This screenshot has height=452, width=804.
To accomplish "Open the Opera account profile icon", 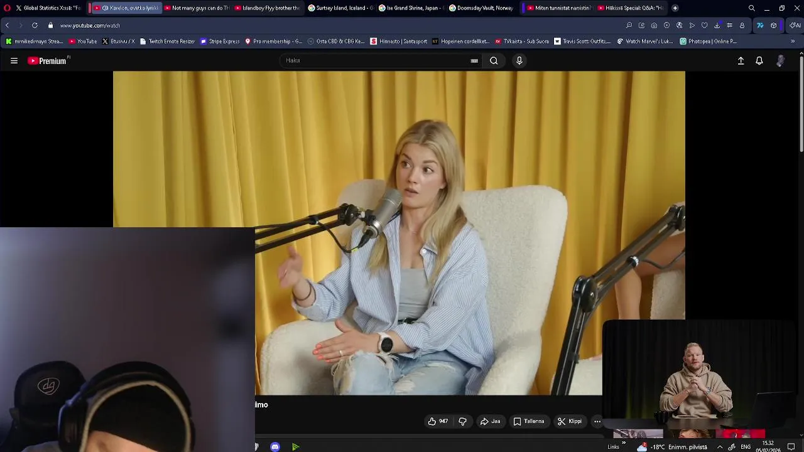I will pyautogui.click(x=742, y=26).
